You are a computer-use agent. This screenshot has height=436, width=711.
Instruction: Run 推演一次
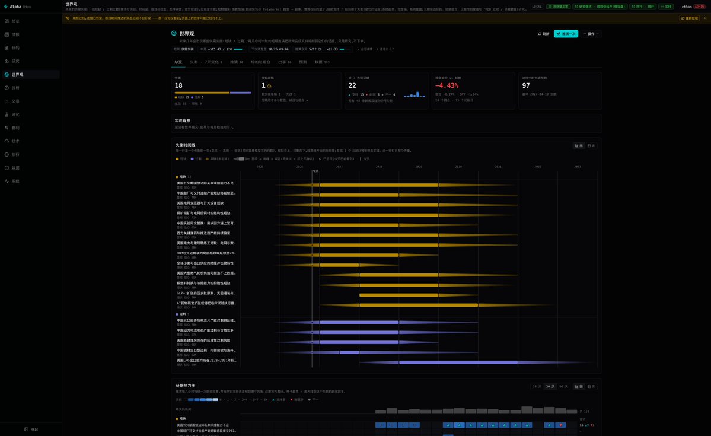pos(566,34)
